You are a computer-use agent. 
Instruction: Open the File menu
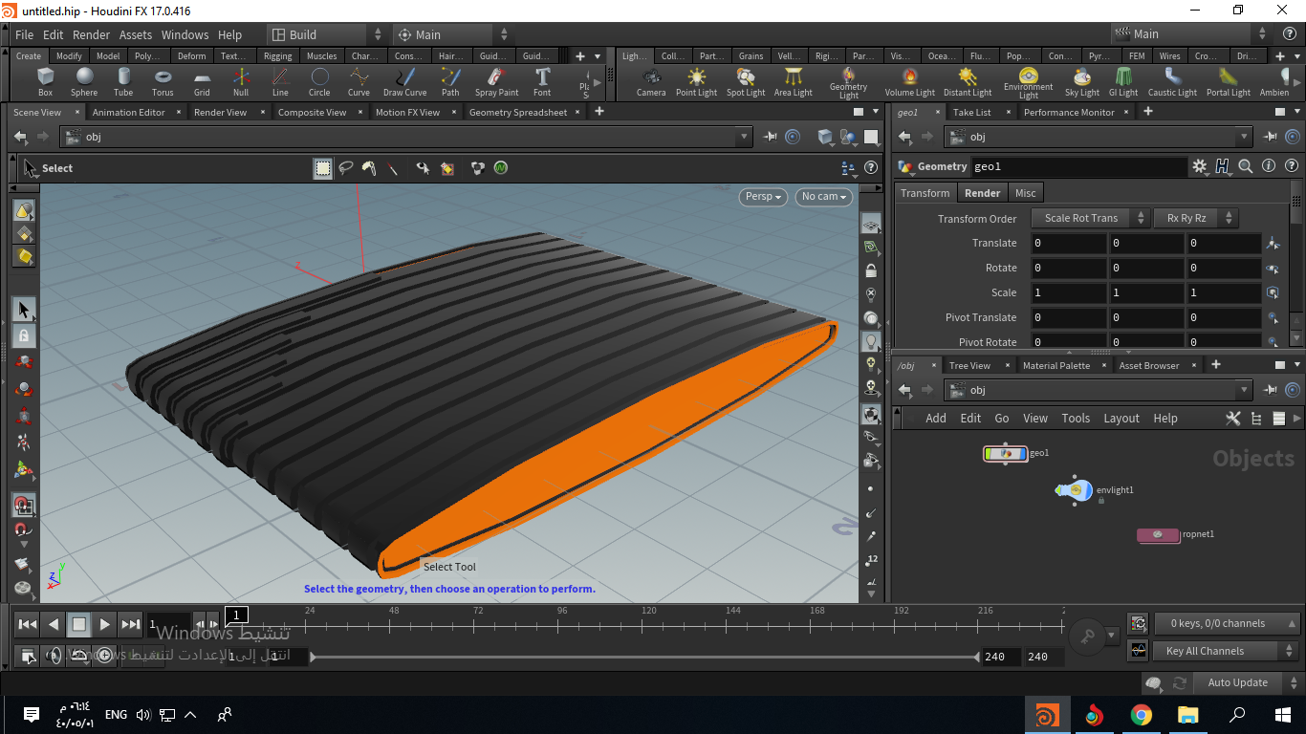(x=25, y=34)
